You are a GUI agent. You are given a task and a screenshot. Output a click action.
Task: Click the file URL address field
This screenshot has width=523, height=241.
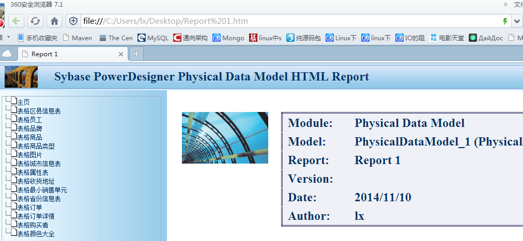(290, 21)
